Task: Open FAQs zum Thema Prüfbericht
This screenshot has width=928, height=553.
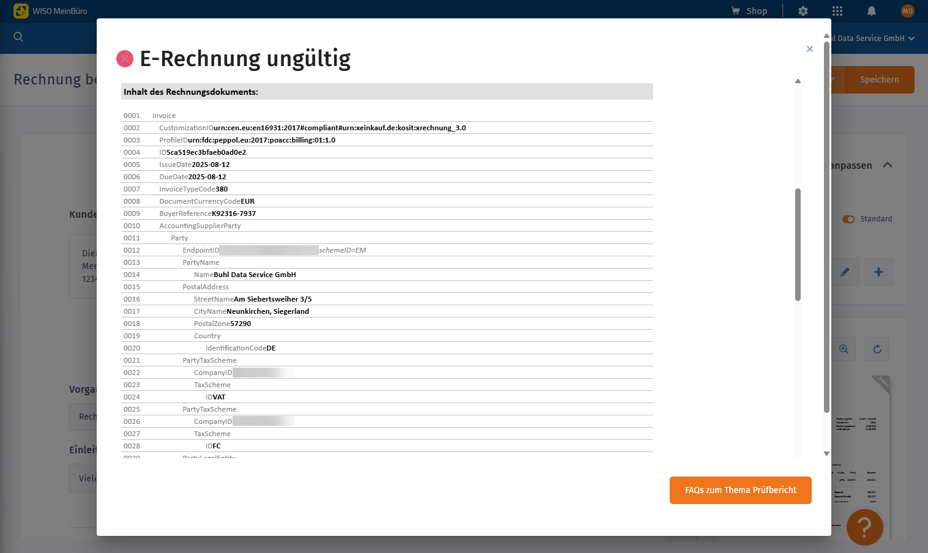Action: (741, 490)
